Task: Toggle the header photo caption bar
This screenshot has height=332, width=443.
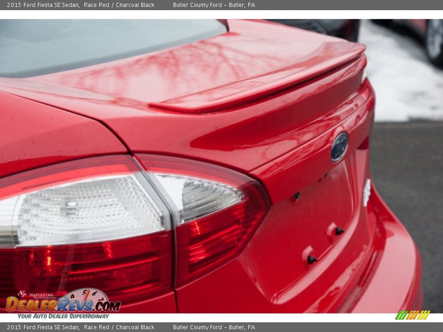Action: coord(221,5)
